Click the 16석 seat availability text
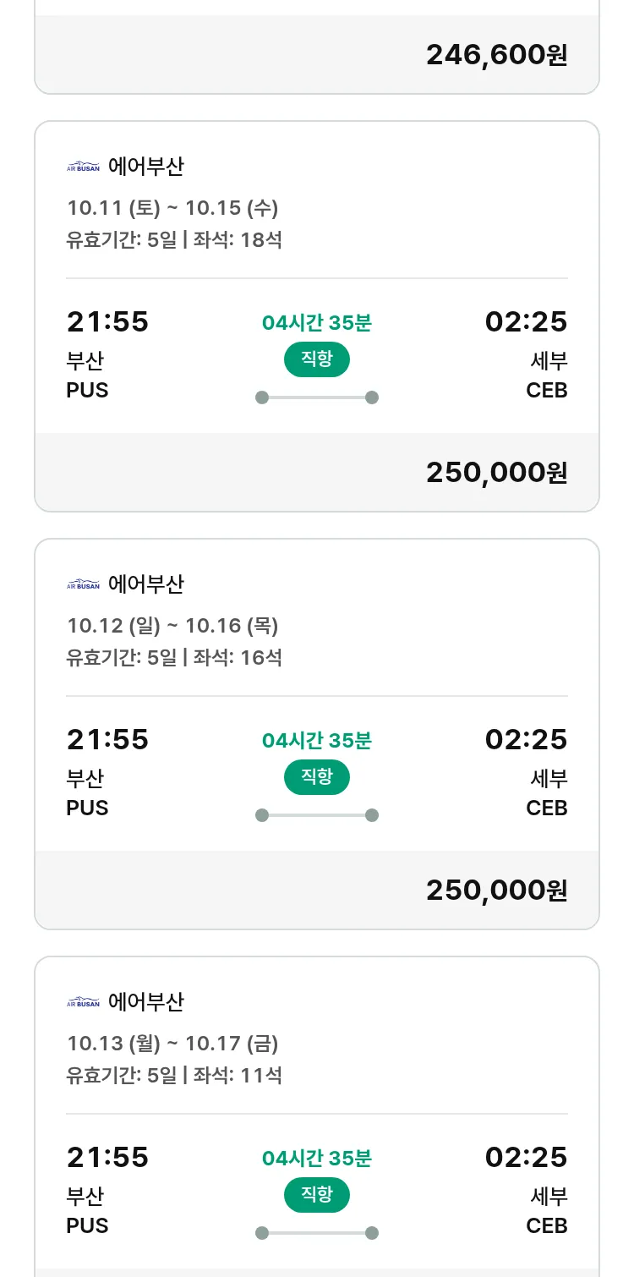The width and height of the screenshot is (634, 1277). click(260, 658)
